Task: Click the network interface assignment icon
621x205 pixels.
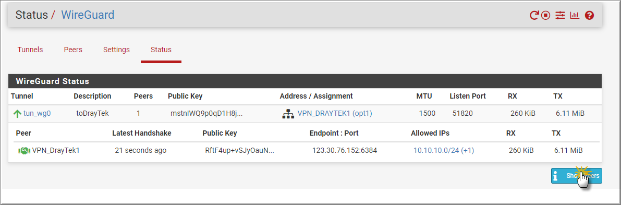Action: (x=287, y=114)
